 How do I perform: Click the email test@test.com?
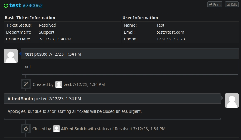[170, 32]
